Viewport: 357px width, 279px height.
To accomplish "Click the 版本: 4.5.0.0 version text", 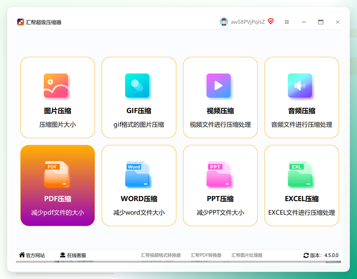I will click(324, 255).
